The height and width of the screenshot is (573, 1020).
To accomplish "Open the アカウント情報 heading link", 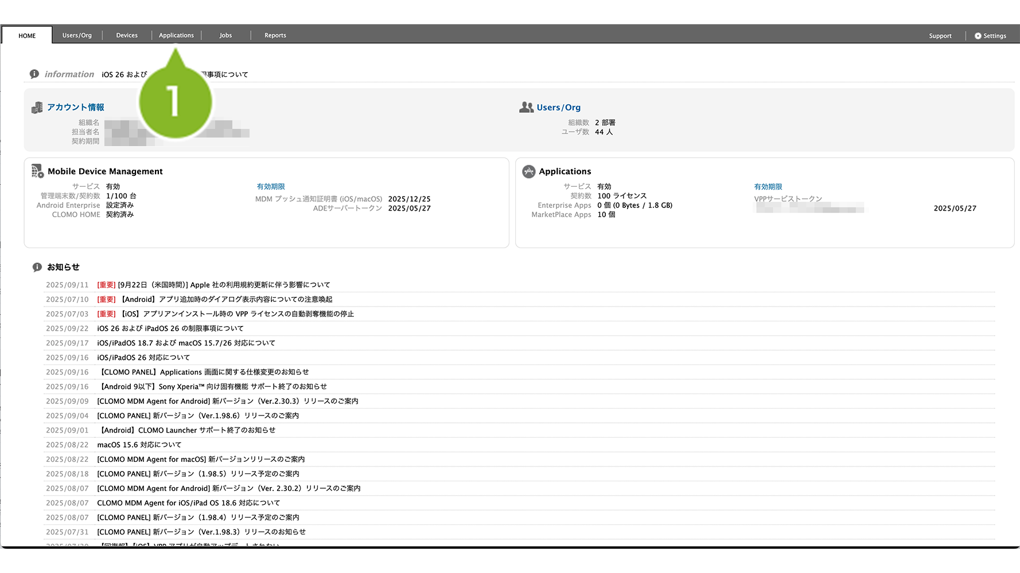I will pyautogui.click(x=76, y=107).
